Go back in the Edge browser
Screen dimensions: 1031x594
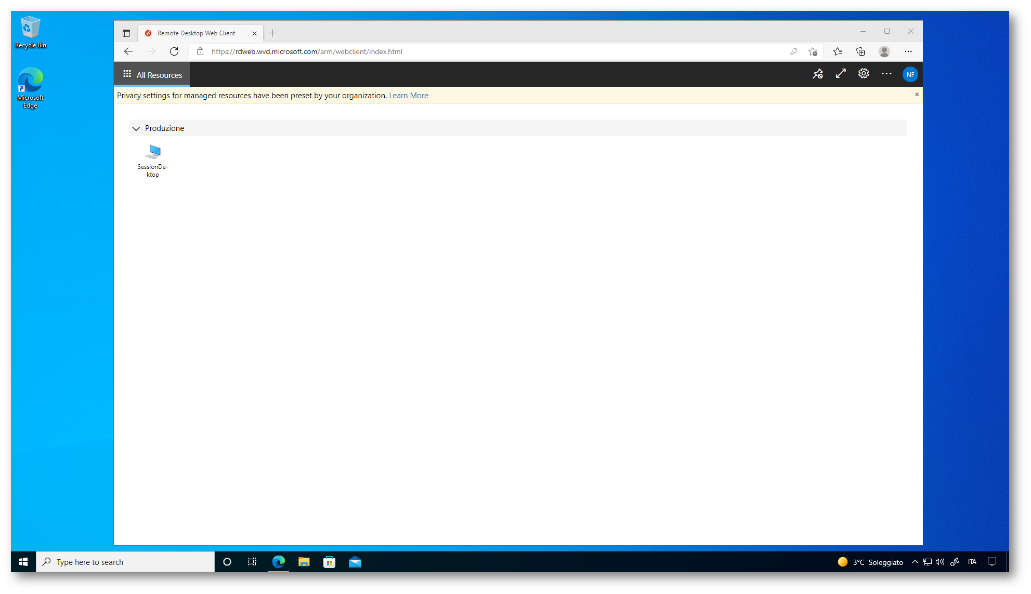(x=128, y=51)
